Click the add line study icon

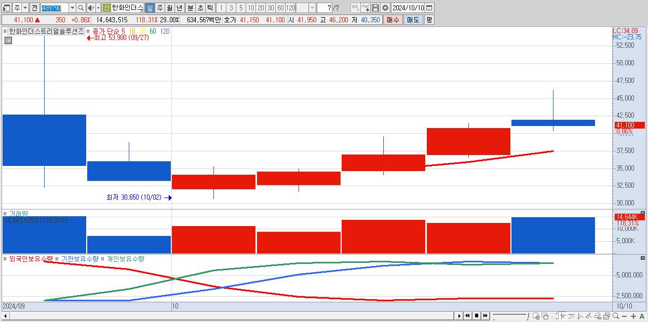pyautogui.click(x=366, y=8)
